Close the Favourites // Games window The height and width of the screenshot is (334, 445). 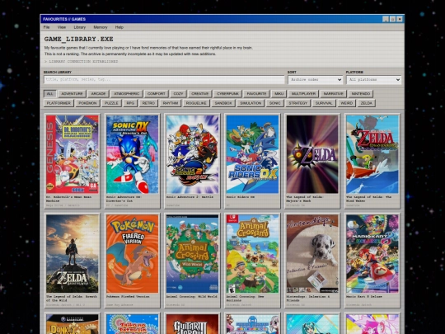[400, 19]
